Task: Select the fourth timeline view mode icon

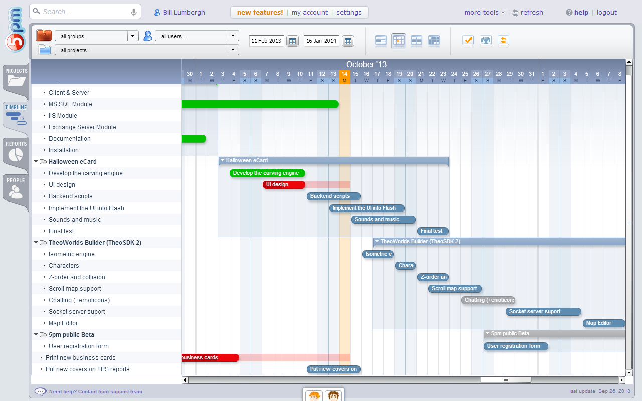Action: (x=434, y=41)
